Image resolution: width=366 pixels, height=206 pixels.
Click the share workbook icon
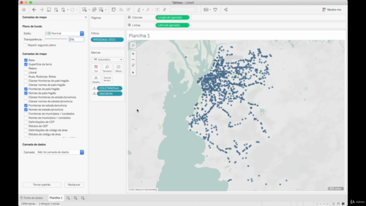tap(226, 10)
